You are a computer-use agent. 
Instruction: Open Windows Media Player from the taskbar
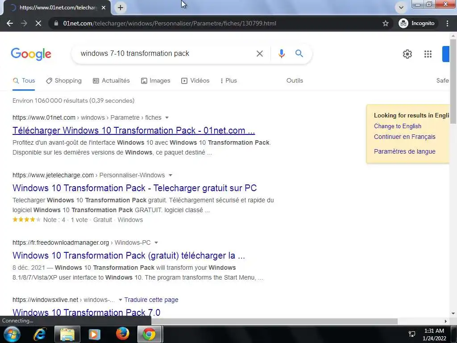[94, 334]
